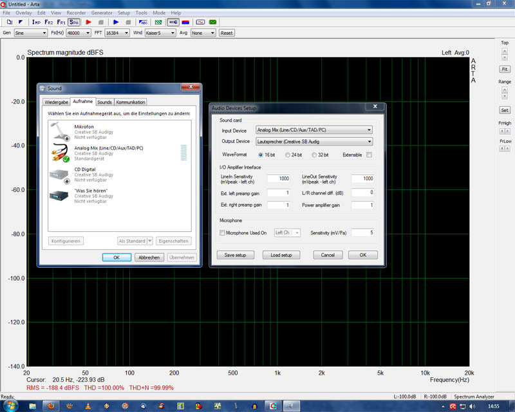
Task: Expand the Input Device dropdown
Action: click(370, 130)
